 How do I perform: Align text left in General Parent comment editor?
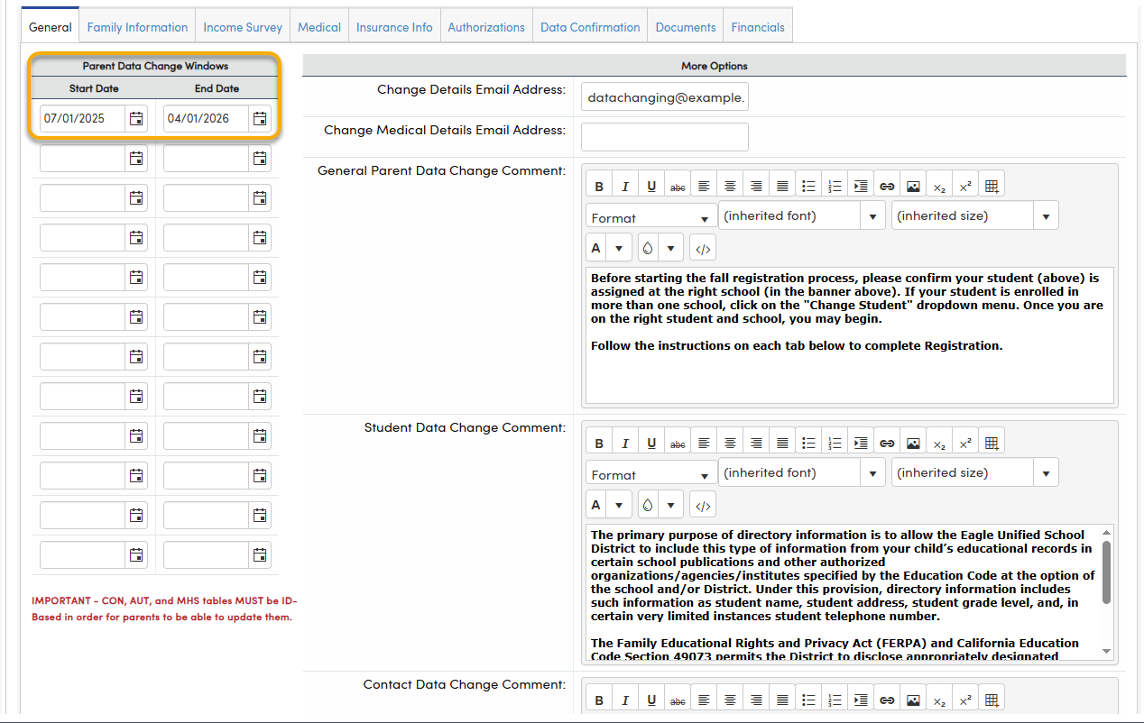704,186
